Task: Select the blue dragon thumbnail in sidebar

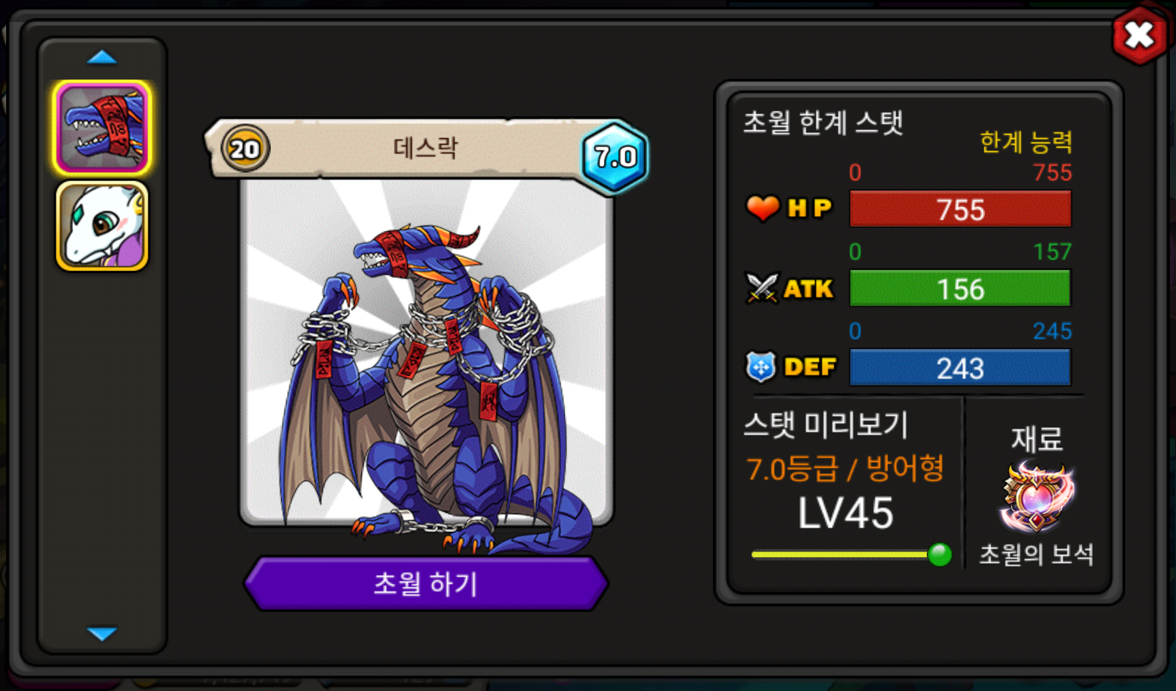Action: click(102, 127)
